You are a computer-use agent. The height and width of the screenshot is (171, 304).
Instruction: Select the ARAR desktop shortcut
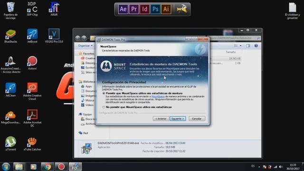point(54,9)
